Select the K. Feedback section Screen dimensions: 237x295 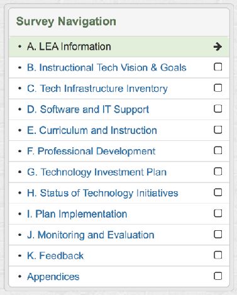[55, 256]
